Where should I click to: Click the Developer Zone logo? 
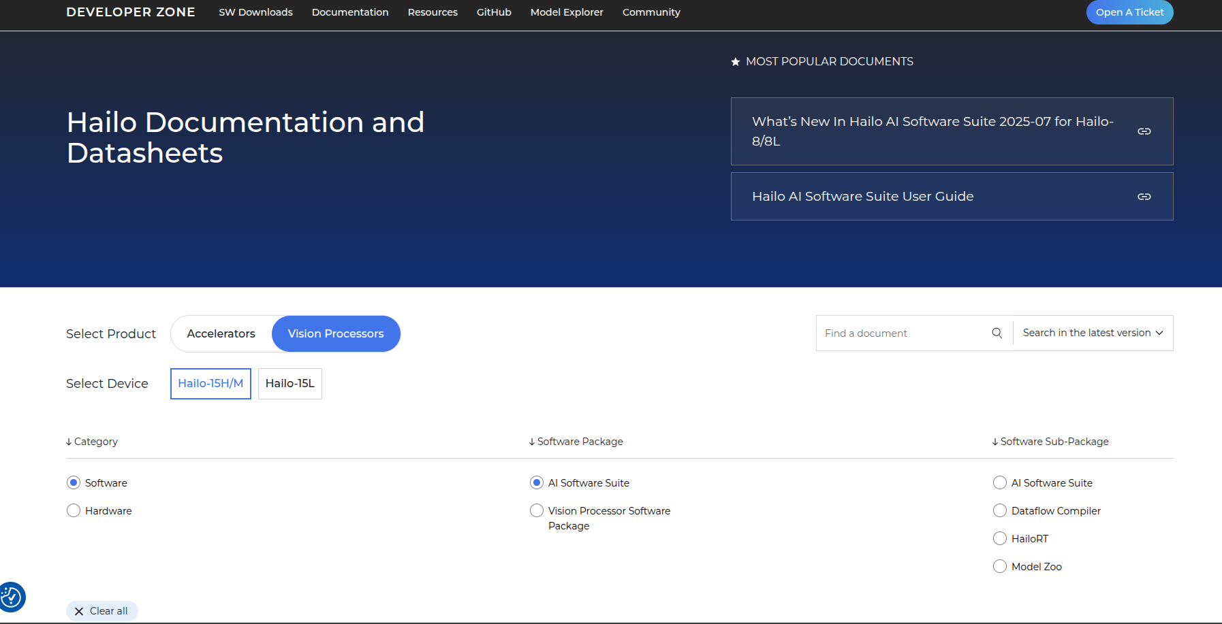pos(131,12)
